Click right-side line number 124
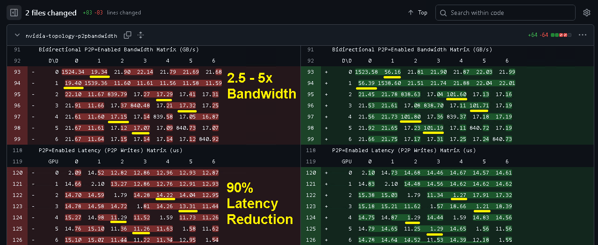This screenshot has width=598, height=245. click(x=311, y=217)
